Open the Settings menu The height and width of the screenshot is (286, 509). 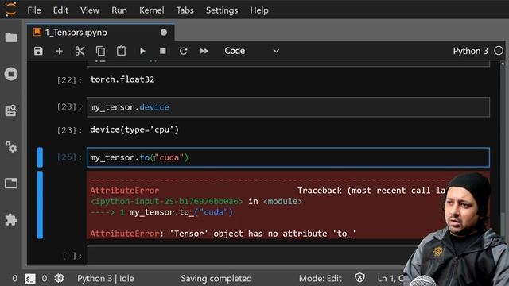click(x=222, y=10)
